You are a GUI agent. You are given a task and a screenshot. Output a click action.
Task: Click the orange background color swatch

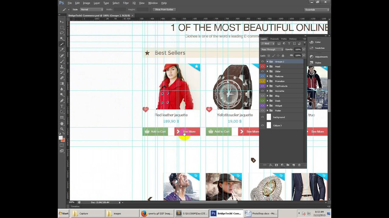63,140
